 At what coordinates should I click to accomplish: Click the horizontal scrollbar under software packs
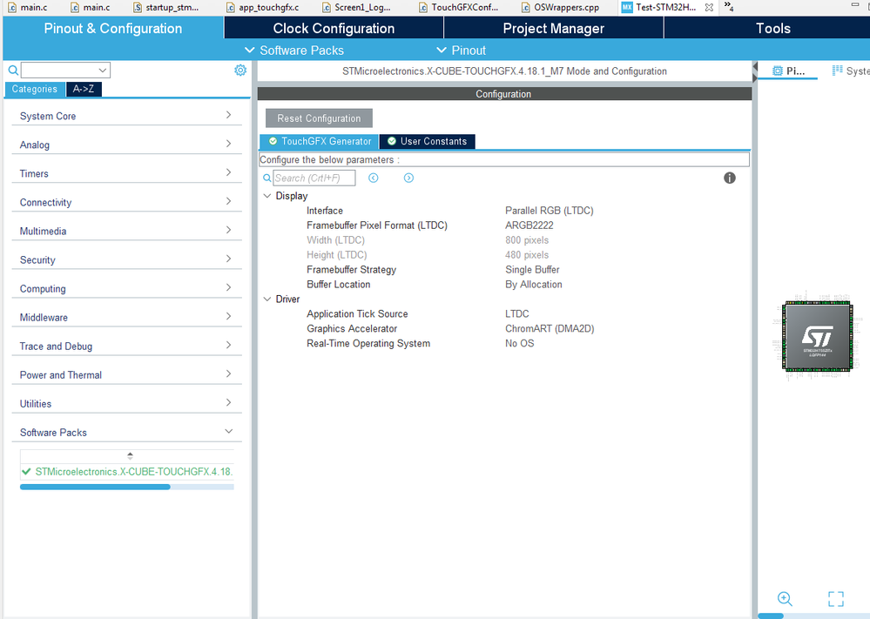pos(95,487)
